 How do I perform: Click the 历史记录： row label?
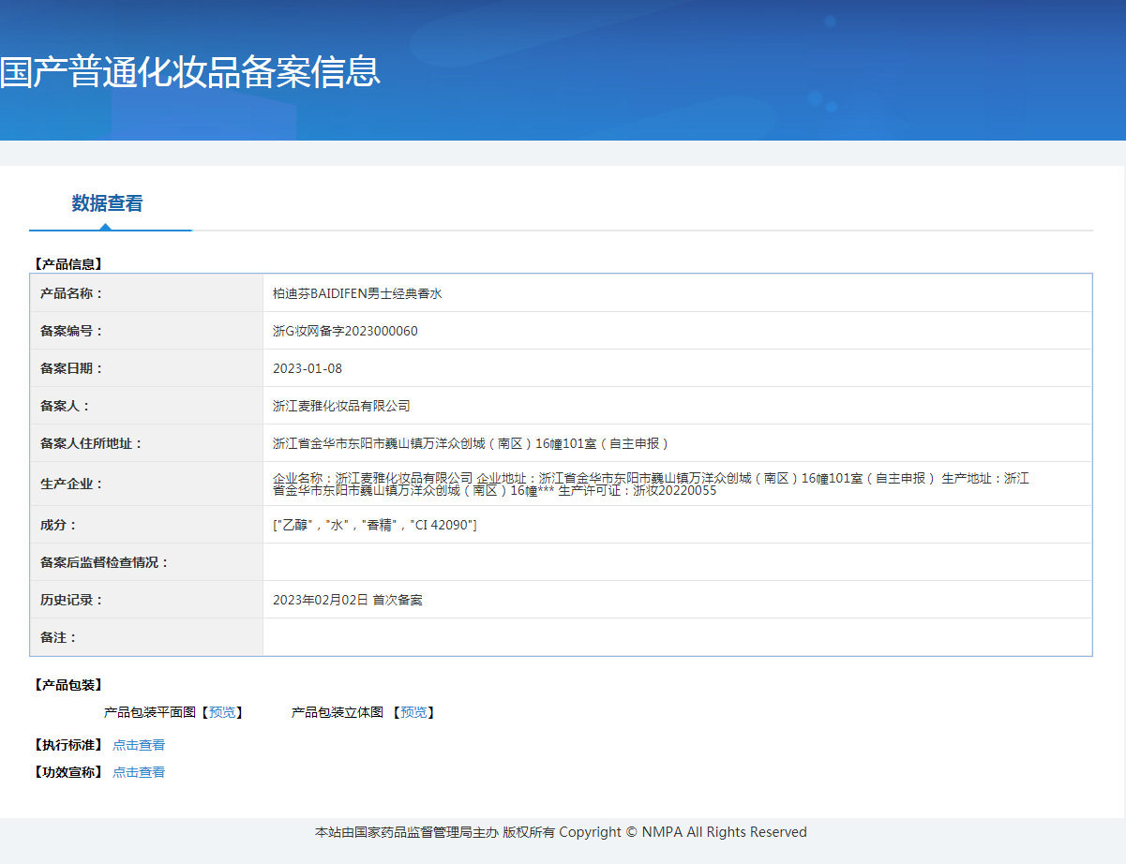pyautogui.click(x=71, y=600)
